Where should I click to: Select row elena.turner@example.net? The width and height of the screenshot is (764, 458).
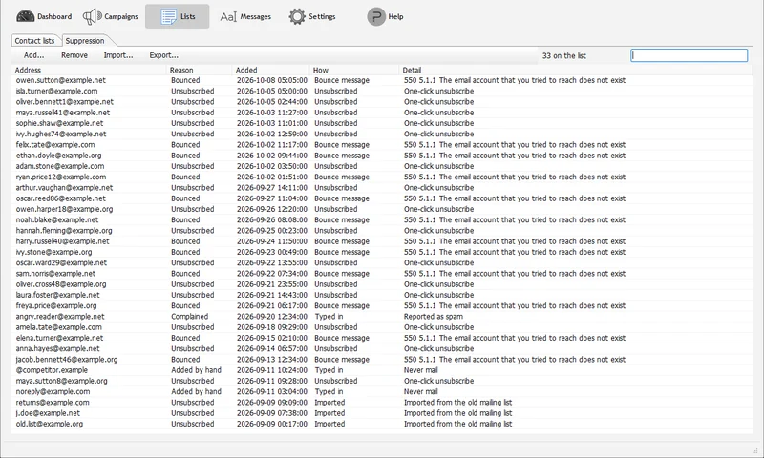[x=382, y=338]
